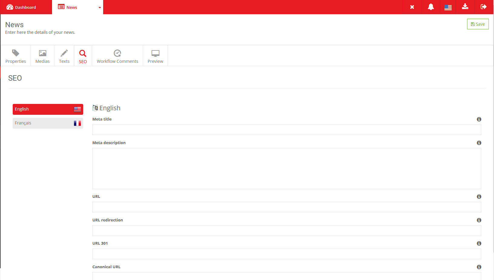Screen dimensions: 494x280
Task: Click the info icon beside Canonical URL
Action: (x=479, y=267)
